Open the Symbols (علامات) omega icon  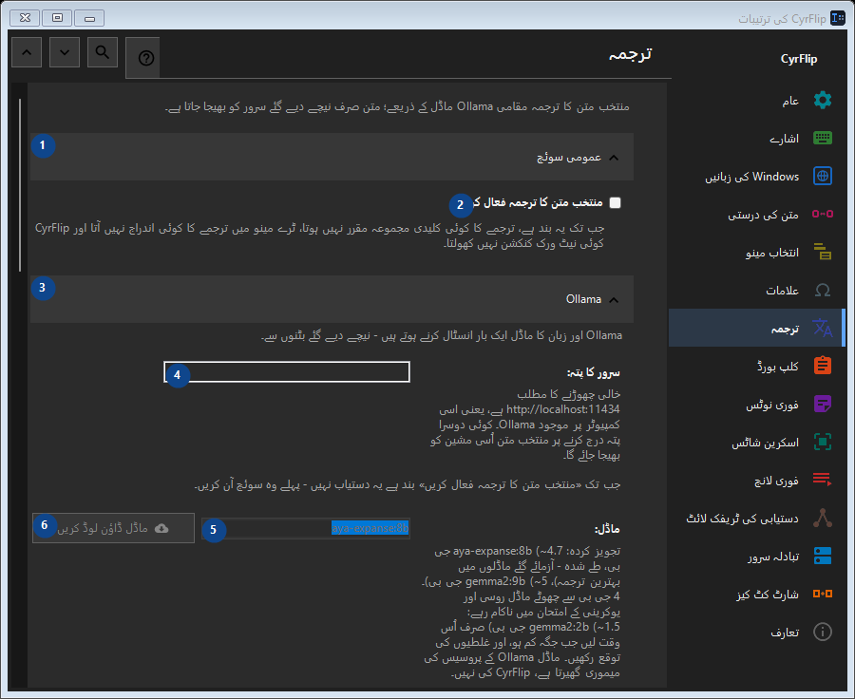click(823, 290)
